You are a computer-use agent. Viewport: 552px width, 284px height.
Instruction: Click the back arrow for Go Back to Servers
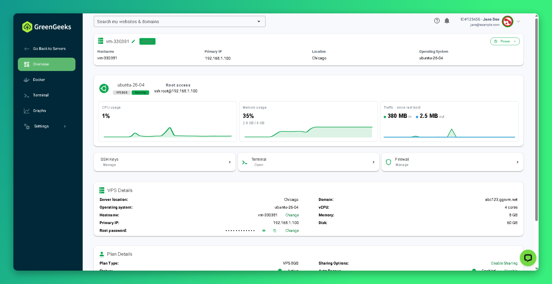coord(27,49)
